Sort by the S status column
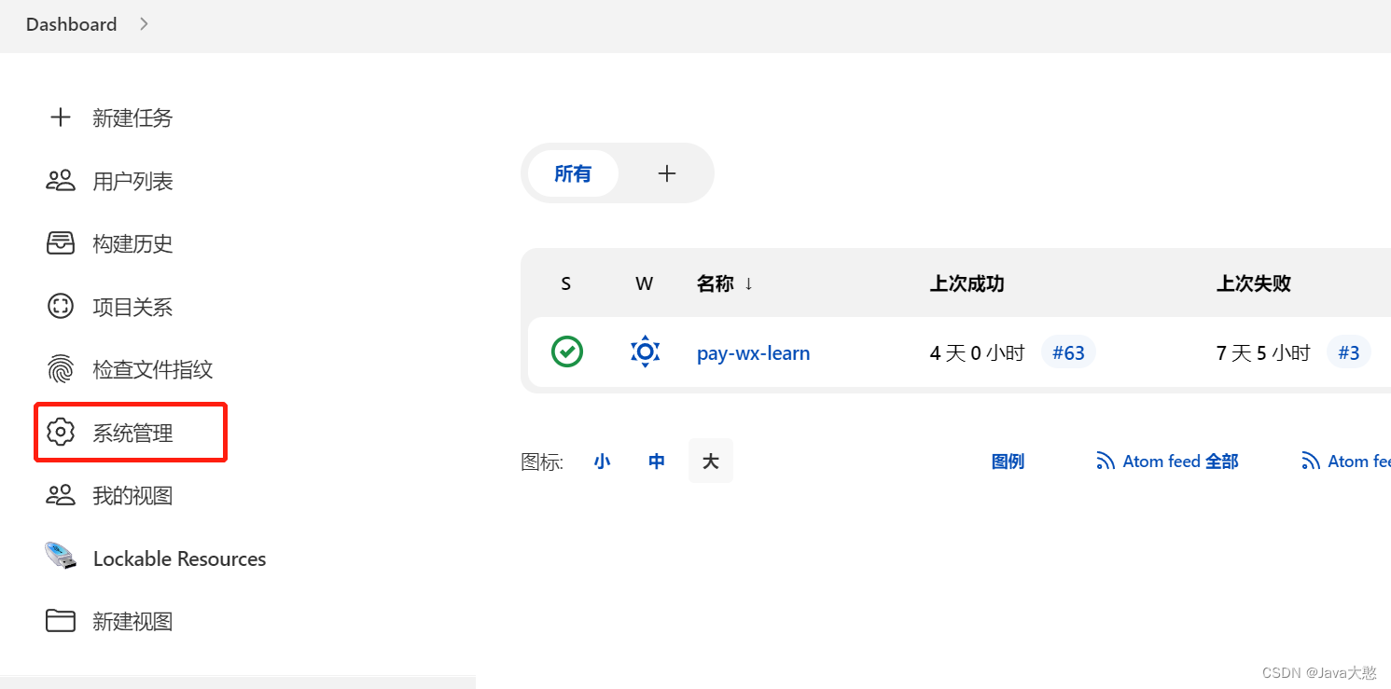 click(x=566, y=283)
